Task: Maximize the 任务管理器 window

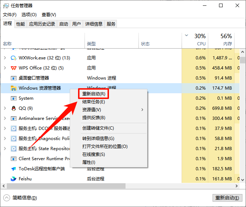Action: pos(221,6)
